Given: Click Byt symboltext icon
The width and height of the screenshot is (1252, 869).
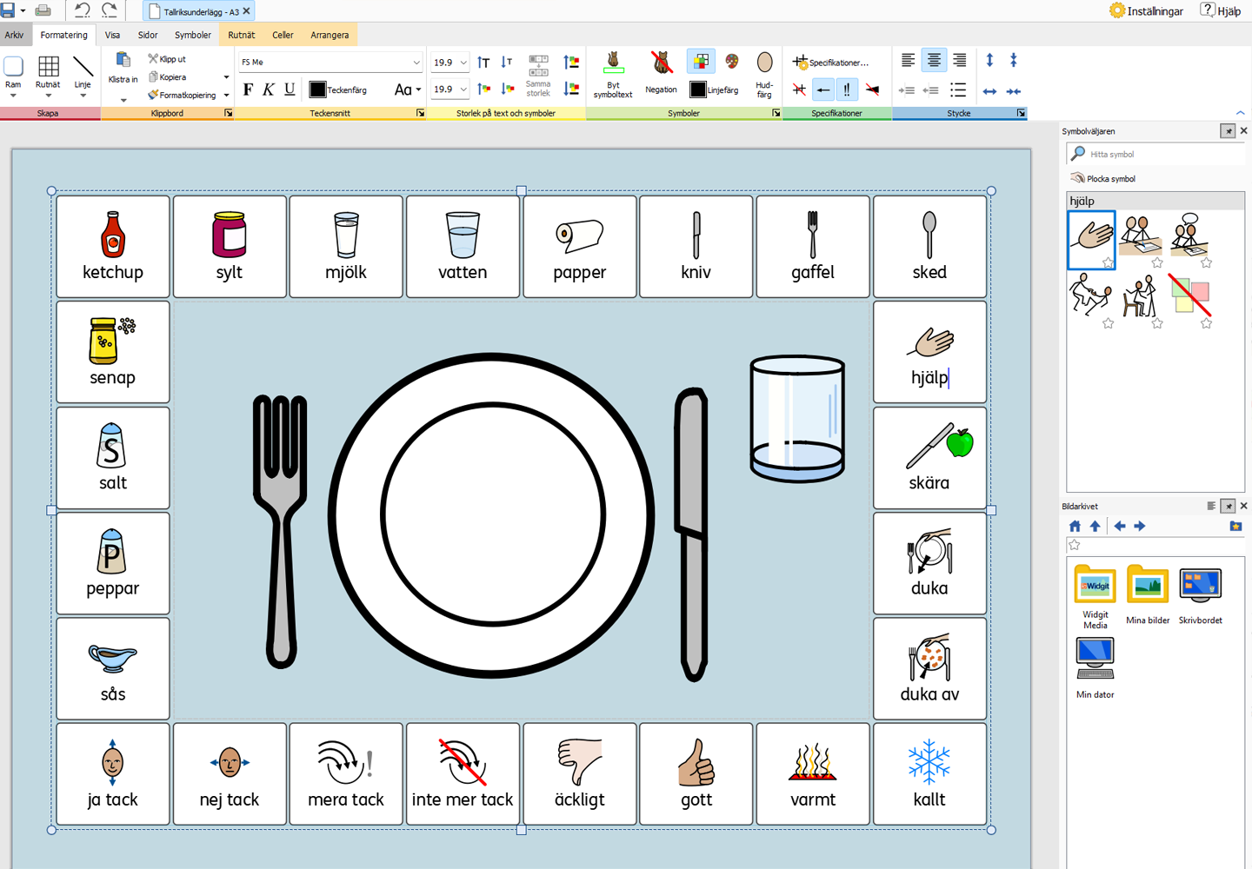Looking at the screenshot, I should 613,72.
